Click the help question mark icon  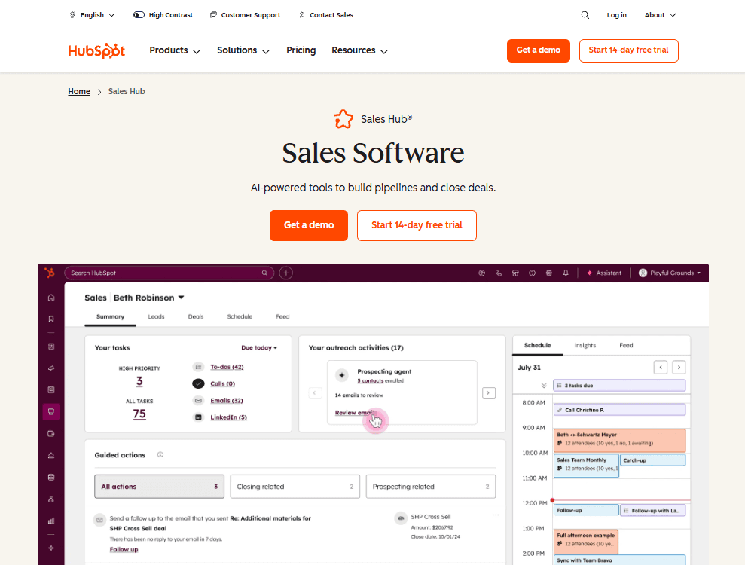pyautogui.click(x=532, y=273)
